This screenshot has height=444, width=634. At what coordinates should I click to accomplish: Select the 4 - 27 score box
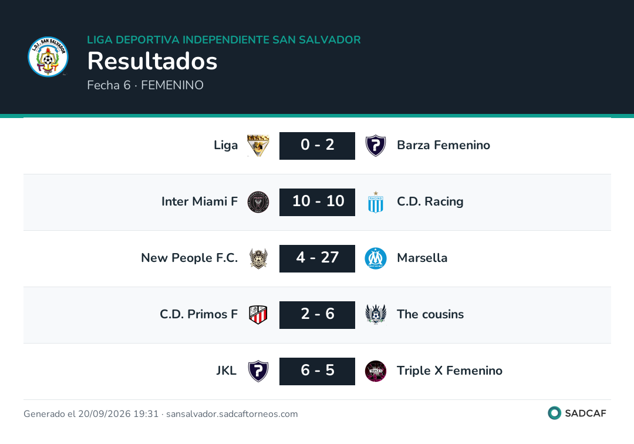click(317, 258)
